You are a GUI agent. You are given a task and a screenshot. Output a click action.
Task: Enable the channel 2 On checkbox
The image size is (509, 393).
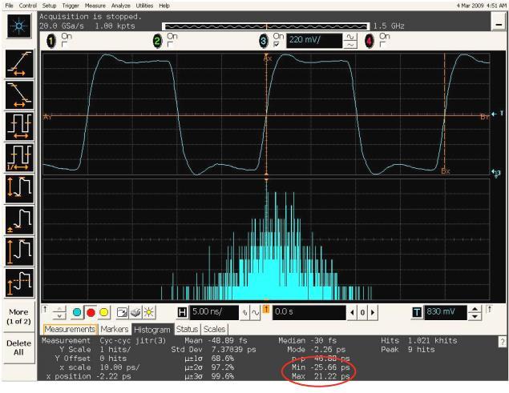click(170, 45)
